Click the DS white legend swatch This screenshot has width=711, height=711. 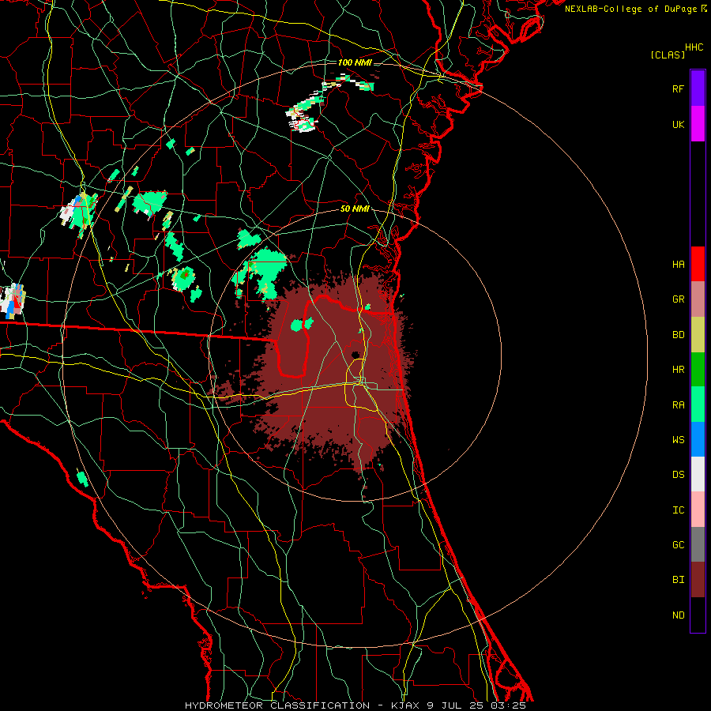point(698,474)
